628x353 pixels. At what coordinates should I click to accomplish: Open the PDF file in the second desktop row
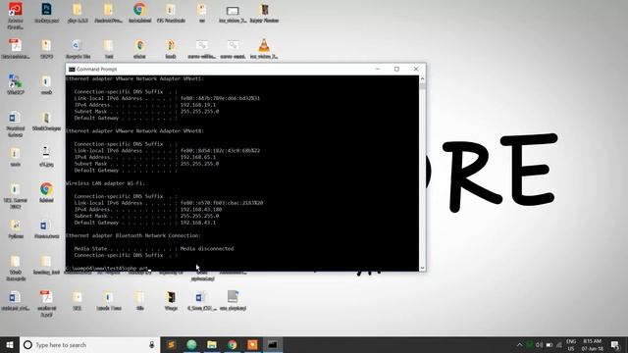point(16,45)
